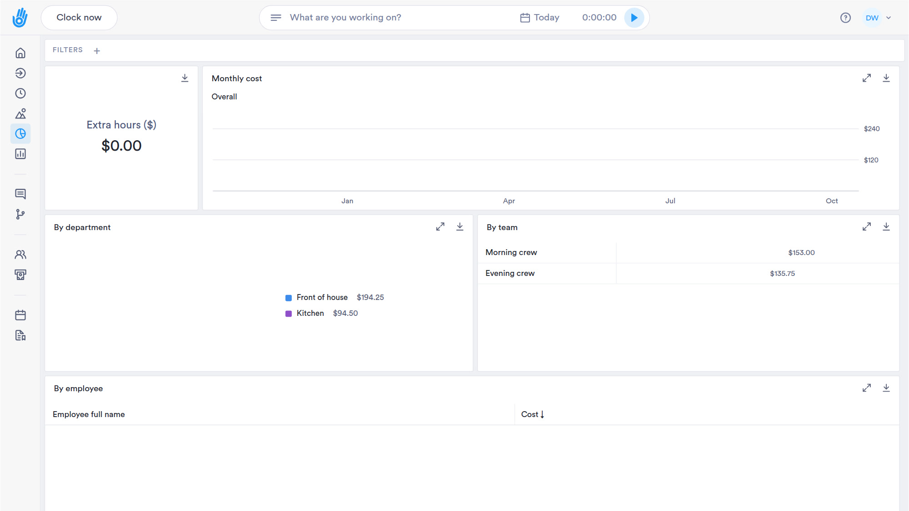
Task: Click the 0:00:00 timer display
Action: pos(599,18)
